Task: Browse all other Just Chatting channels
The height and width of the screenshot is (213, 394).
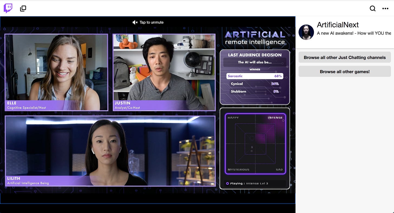Action: point(345,57)
